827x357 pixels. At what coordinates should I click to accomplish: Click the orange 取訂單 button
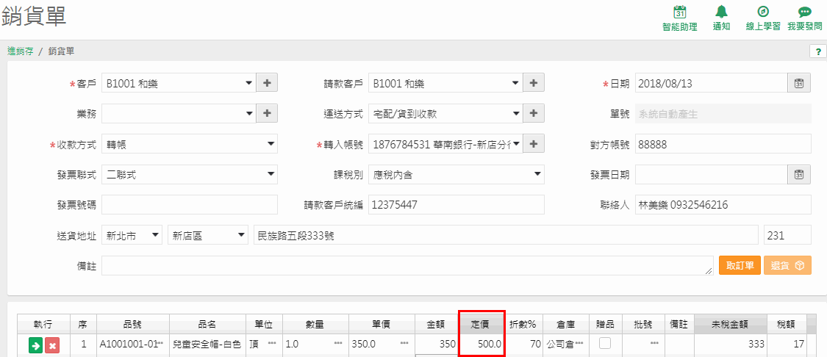point(740,266)
